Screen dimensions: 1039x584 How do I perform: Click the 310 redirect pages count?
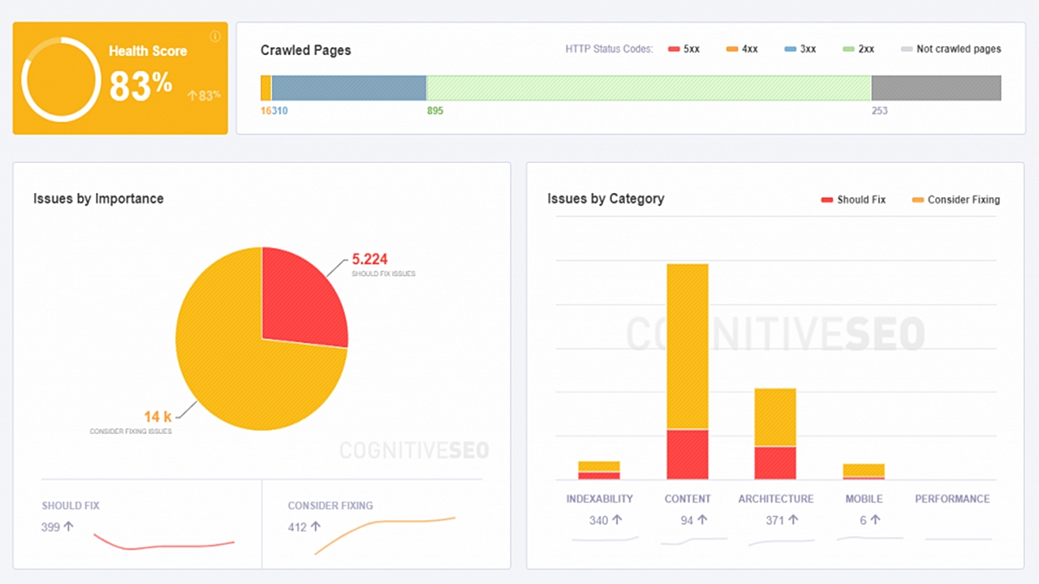[x=279, y=110]
